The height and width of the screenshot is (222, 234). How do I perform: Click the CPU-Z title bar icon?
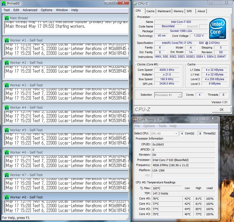point(135,3)
